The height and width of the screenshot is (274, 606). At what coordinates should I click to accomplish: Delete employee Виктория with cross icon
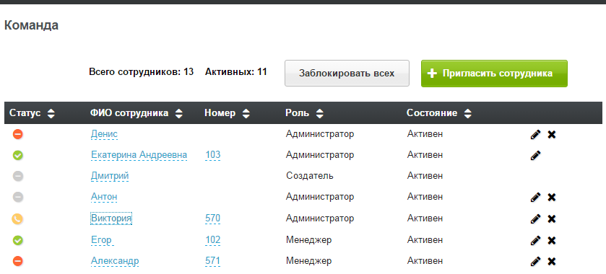click(552, 218)
